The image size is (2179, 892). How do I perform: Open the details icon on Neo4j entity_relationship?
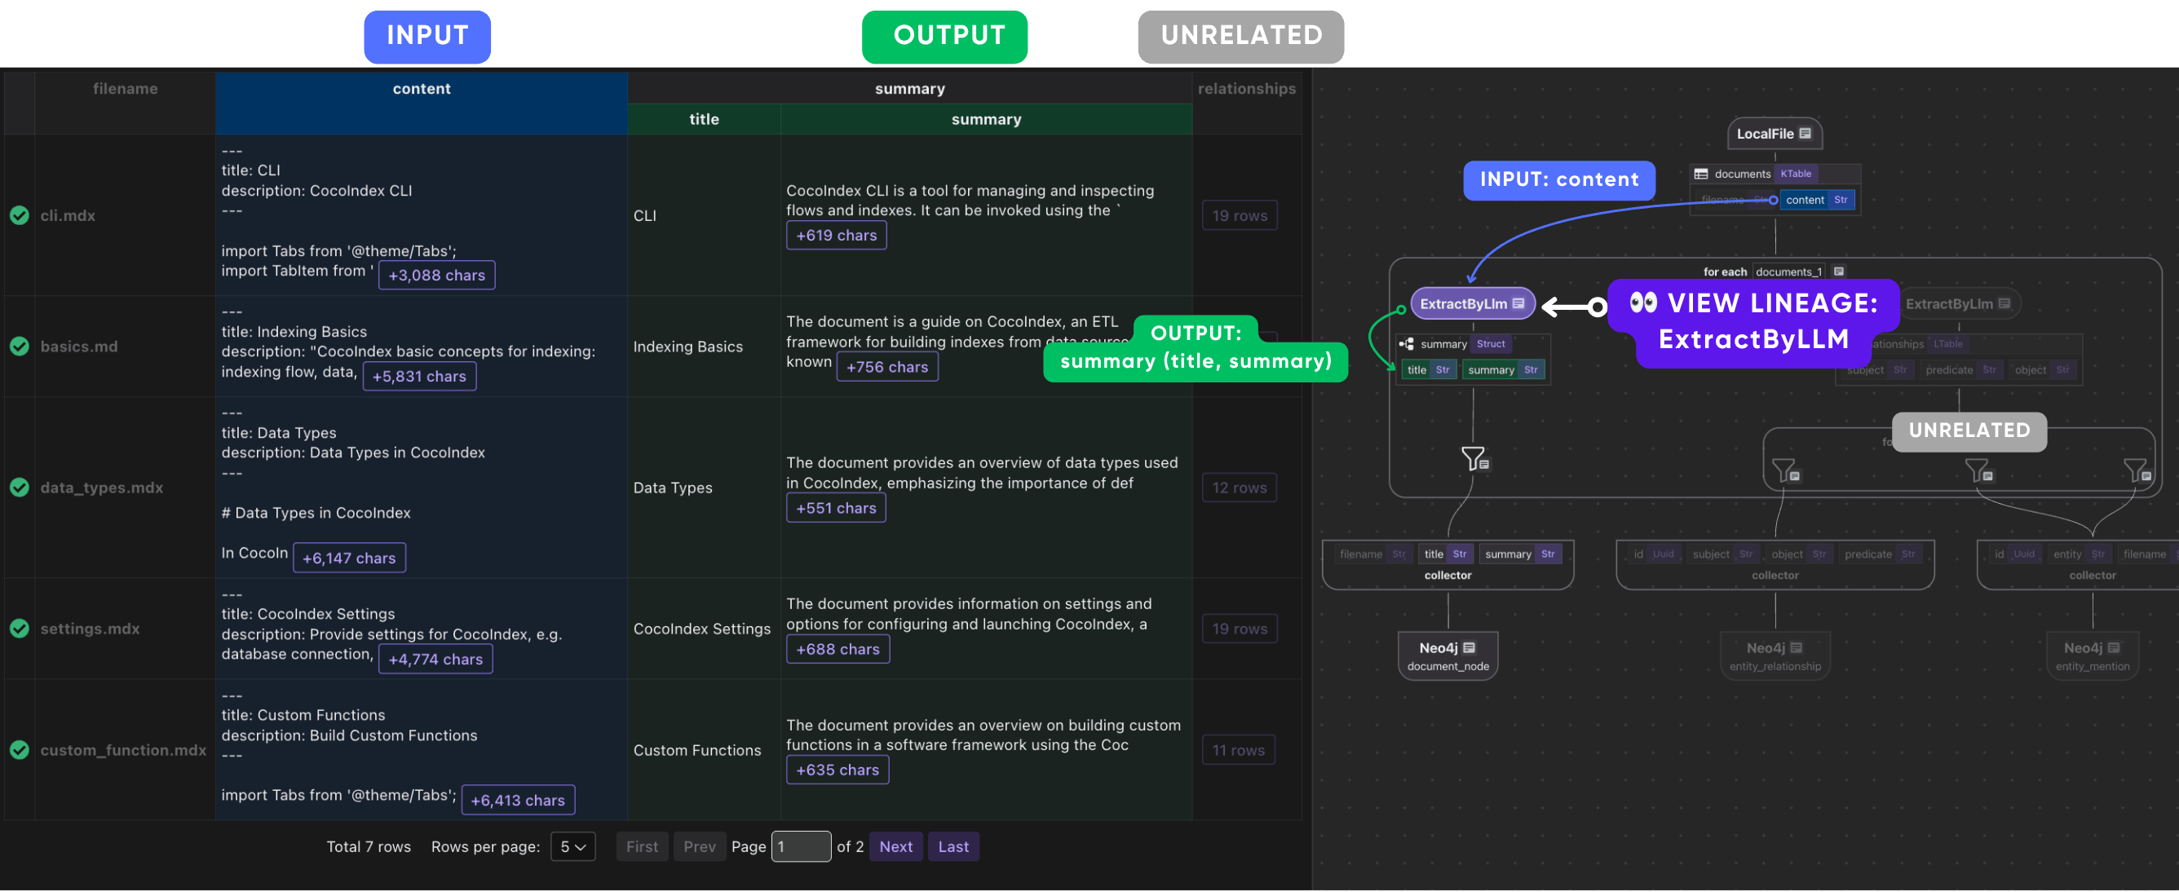pyautogui.click(x=1797, y=648)
